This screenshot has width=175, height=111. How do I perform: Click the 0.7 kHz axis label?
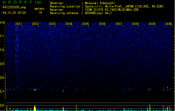[x=2, y=92]
